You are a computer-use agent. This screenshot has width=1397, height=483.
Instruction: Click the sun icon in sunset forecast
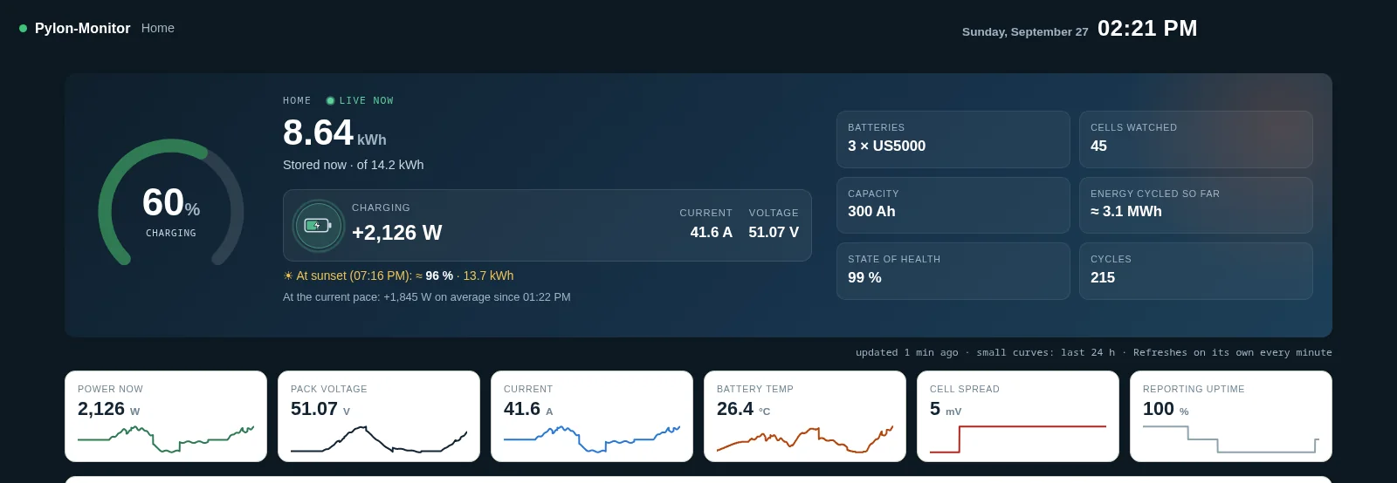(x=288, y=276)
